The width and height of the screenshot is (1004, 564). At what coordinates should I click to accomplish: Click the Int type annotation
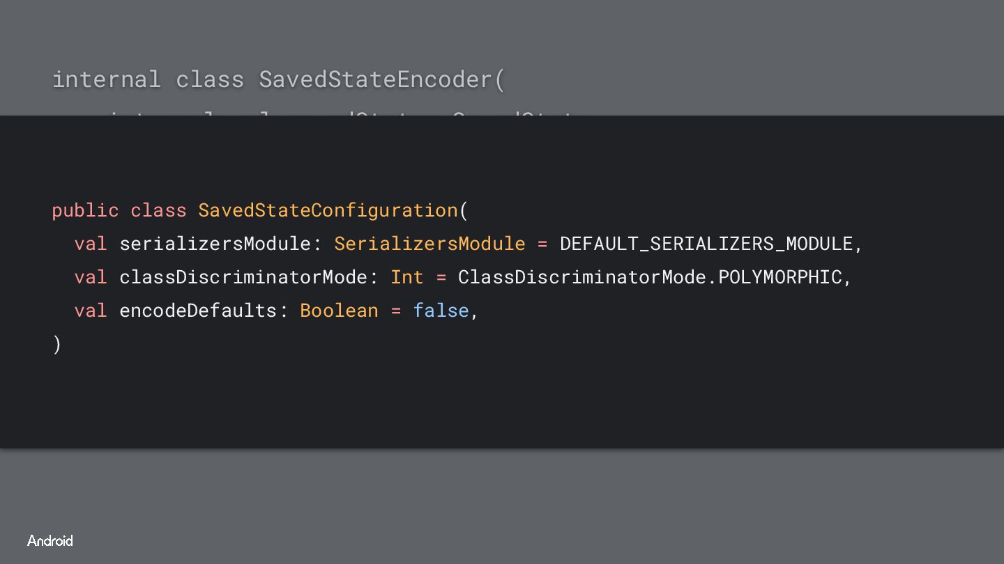[407, 277]
